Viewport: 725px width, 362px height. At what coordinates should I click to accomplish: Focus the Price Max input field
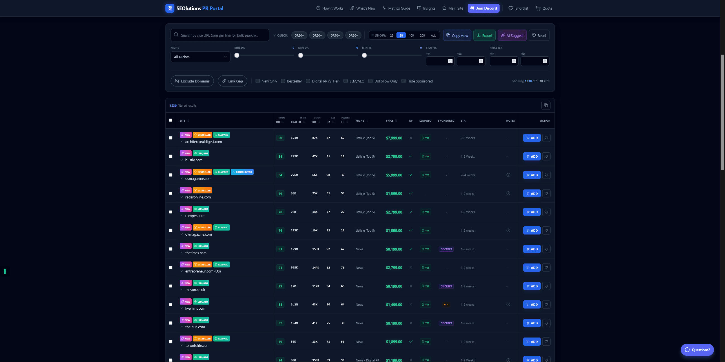tap(535, 61)
